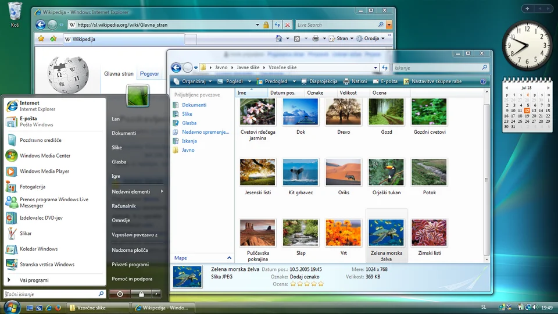Open Windows Media Center from Start menu

(55, 156)
